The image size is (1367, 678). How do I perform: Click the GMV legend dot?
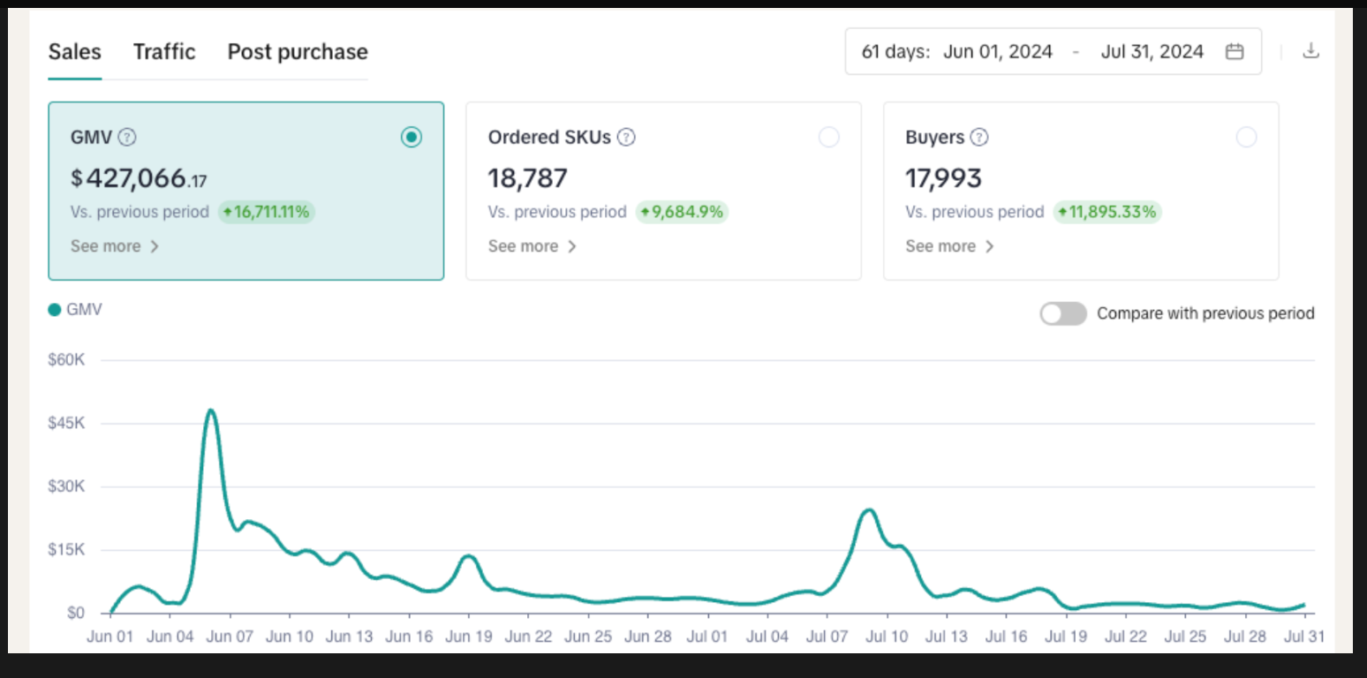tap(55, 310)
